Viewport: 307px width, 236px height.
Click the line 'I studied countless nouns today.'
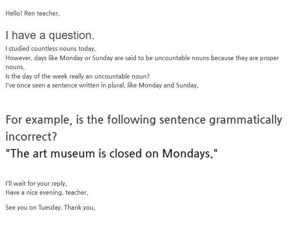(51, 48)
